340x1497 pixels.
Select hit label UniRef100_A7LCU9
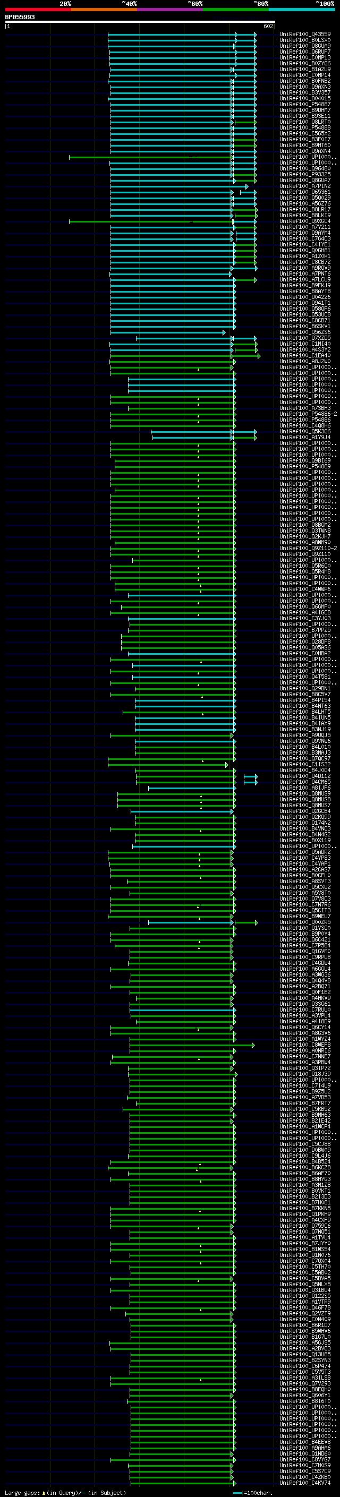305,279
